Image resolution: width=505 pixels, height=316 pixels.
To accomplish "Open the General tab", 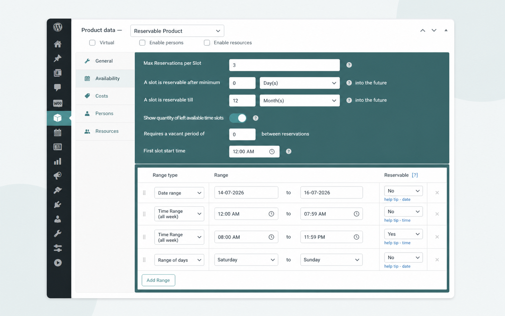I will click(x=105, y=61).
